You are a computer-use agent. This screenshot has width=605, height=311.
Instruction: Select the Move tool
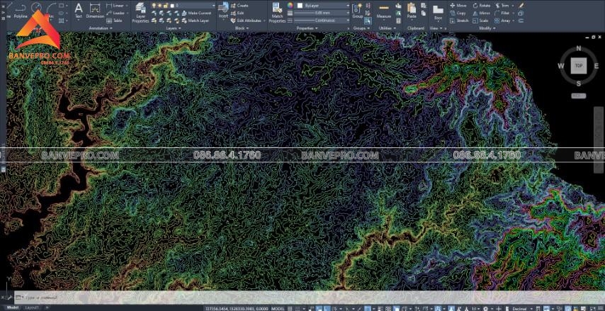tap(458, 6)
